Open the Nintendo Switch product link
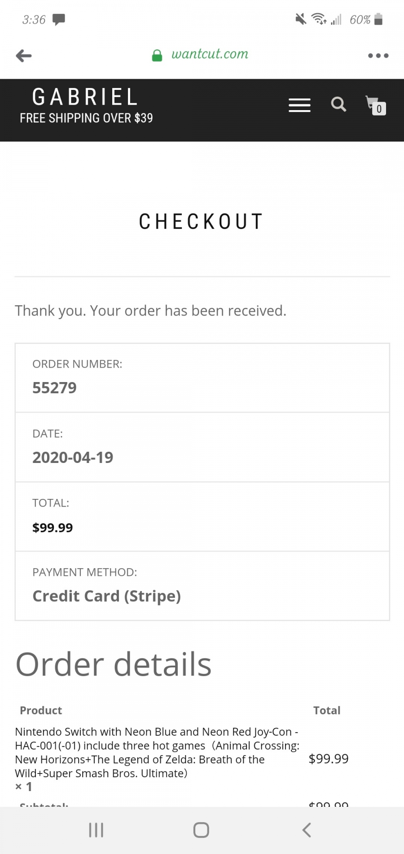 pyautogui.click(x=157, y=752)
